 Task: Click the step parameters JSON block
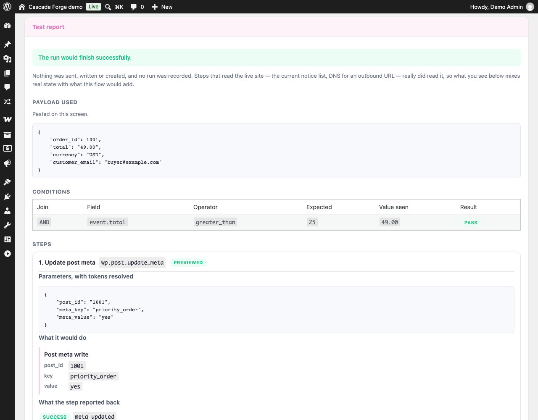tap(277, 310)
